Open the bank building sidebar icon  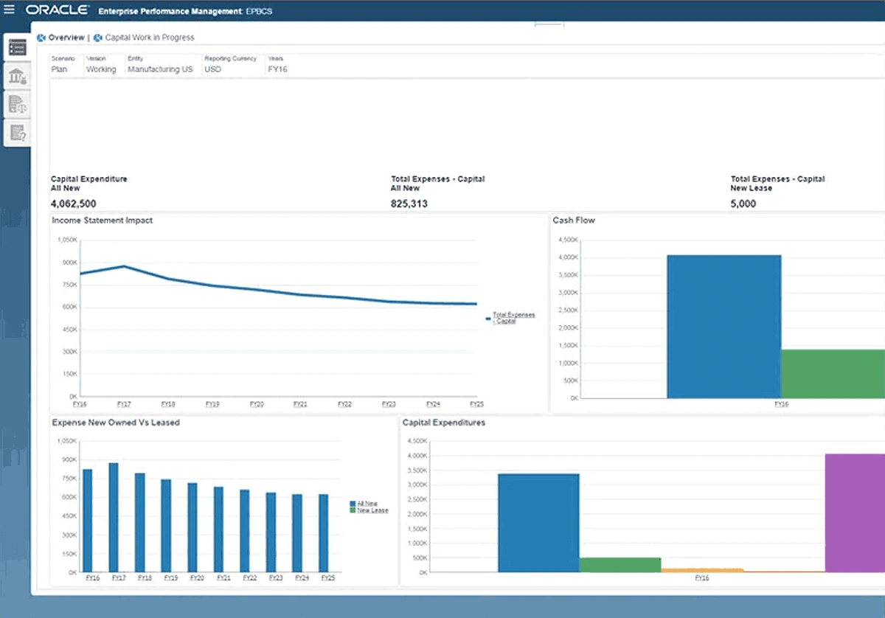click(18, 76)
